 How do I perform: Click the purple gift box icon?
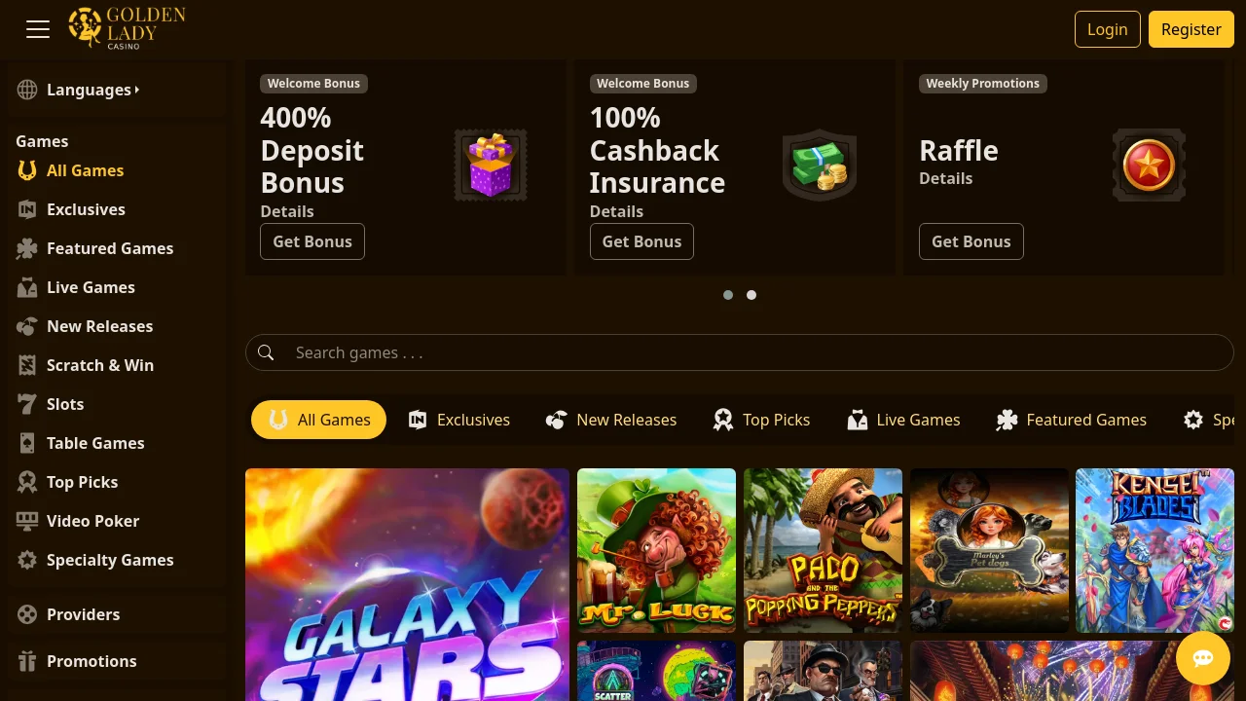491,166
